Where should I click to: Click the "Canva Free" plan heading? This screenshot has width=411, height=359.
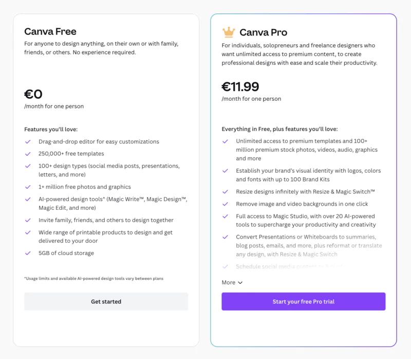pos(50,31)
